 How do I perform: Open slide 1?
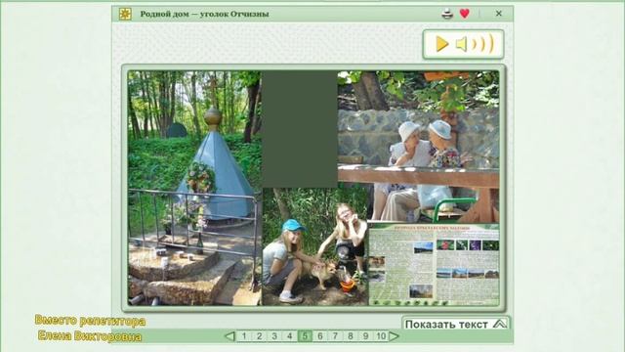point(244,336)
